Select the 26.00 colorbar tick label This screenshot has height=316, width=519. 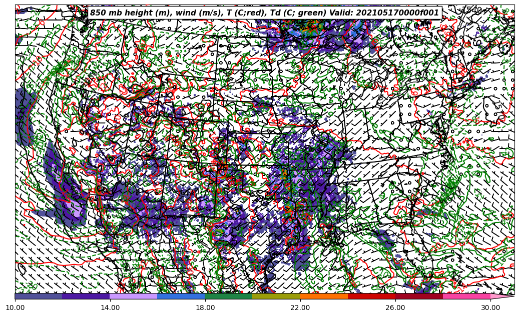point(395,307)
